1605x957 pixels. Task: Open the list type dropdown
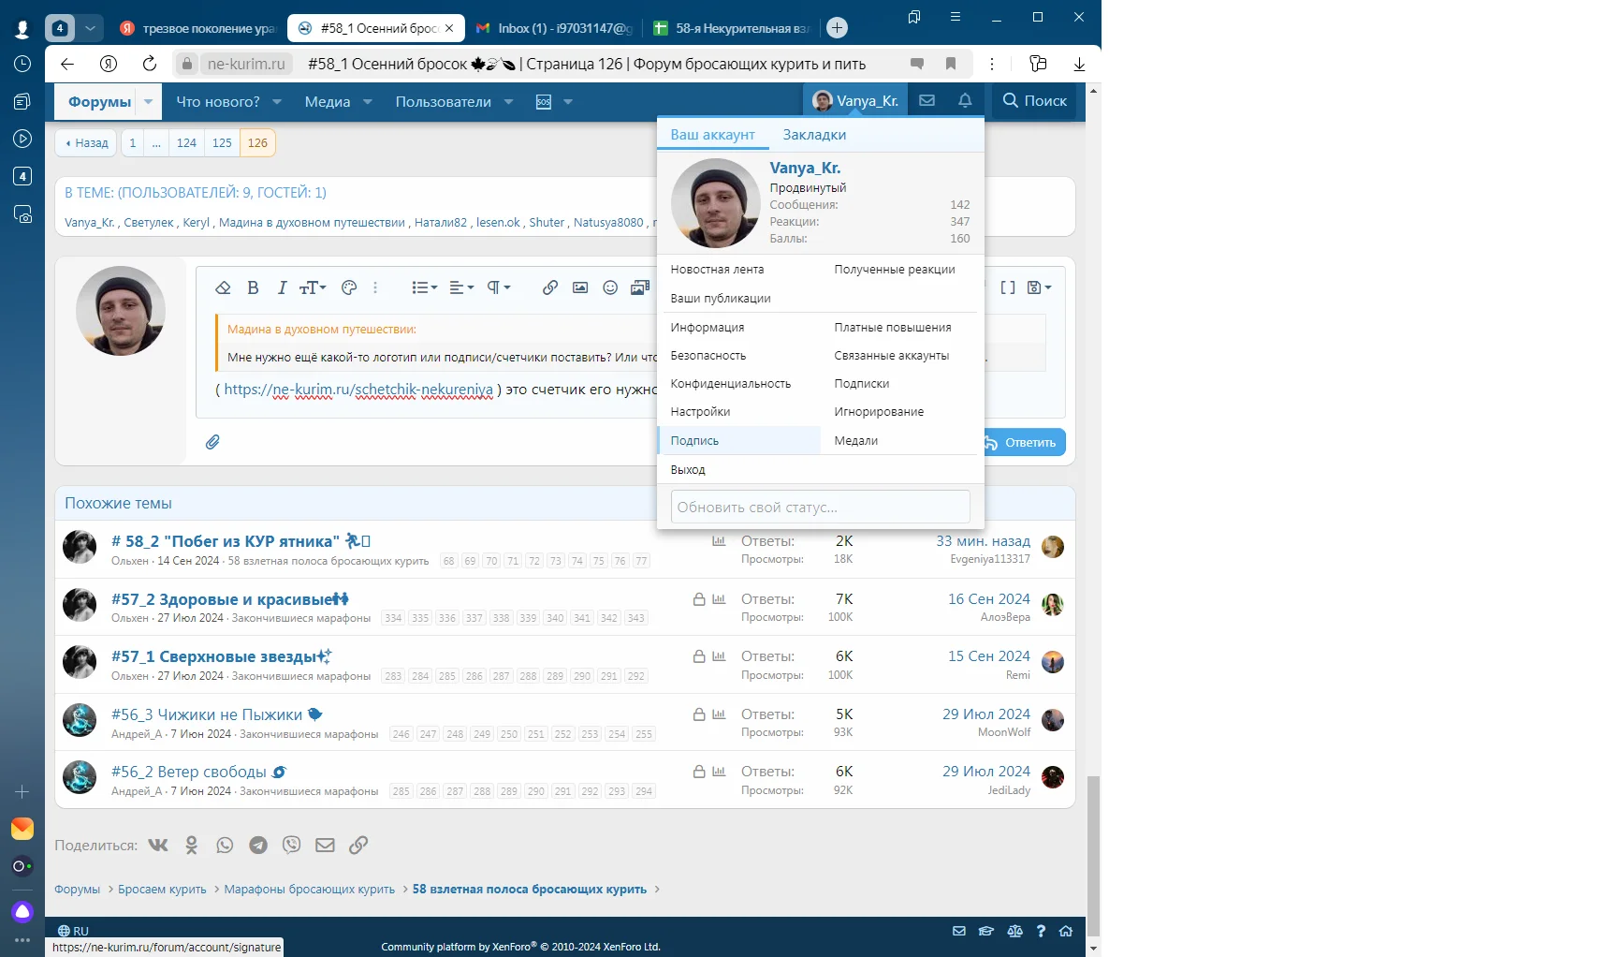point(425,287)
